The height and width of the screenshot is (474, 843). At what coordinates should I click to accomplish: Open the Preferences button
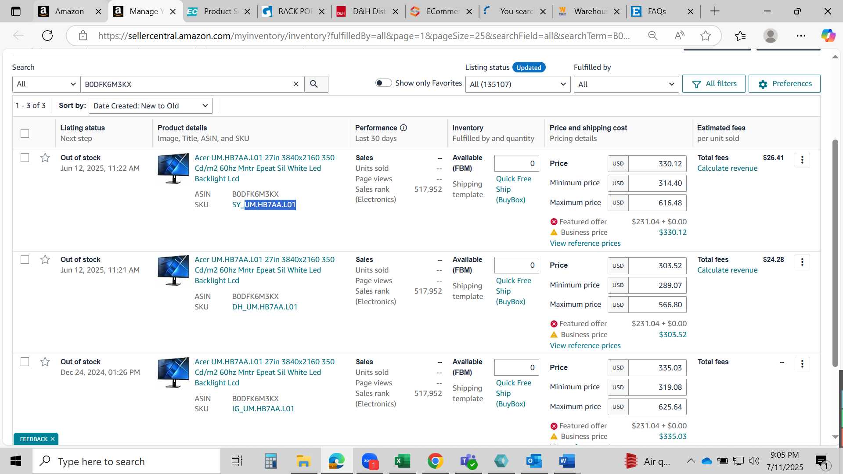(784, 84)
